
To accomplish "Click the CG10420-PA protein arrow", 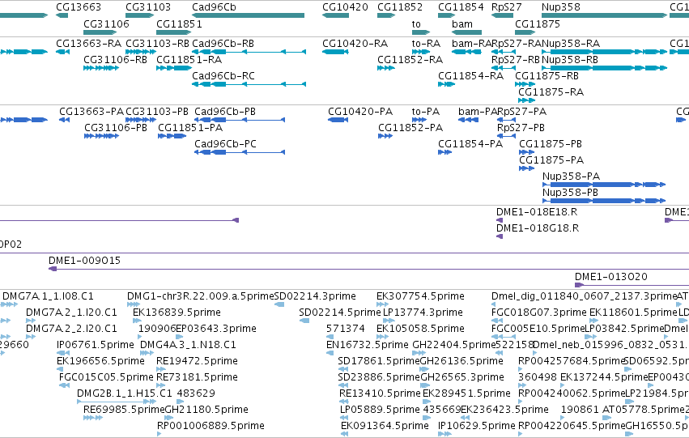I will point(338,120).
